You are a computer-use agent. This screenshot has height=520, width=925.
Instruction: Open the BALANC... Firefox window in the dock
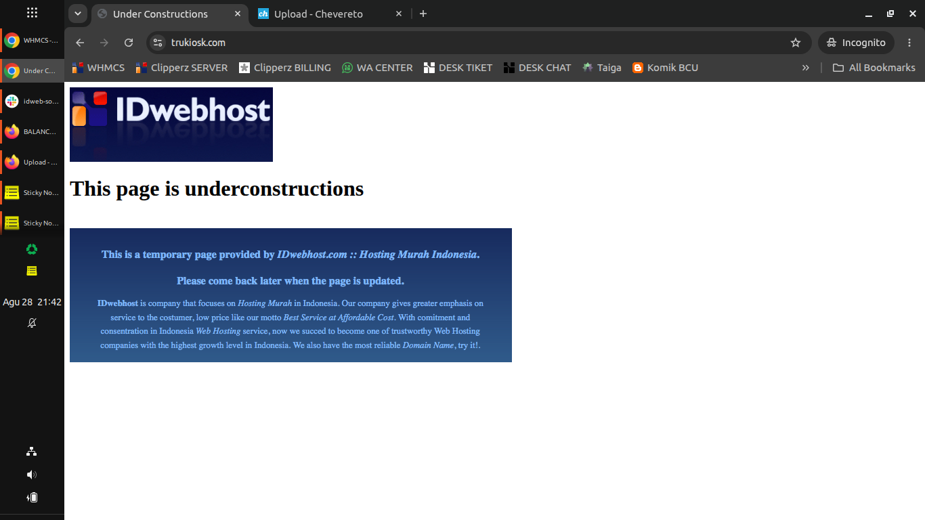pos(32,132)
